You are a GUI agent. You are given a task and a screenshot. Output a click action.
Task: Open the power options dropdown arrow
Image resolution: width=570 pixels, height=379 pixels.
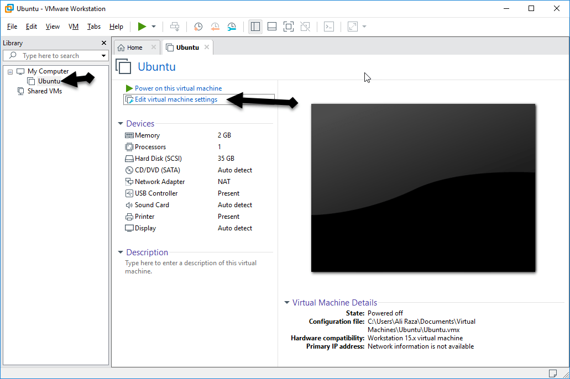(x=154, y=27)
